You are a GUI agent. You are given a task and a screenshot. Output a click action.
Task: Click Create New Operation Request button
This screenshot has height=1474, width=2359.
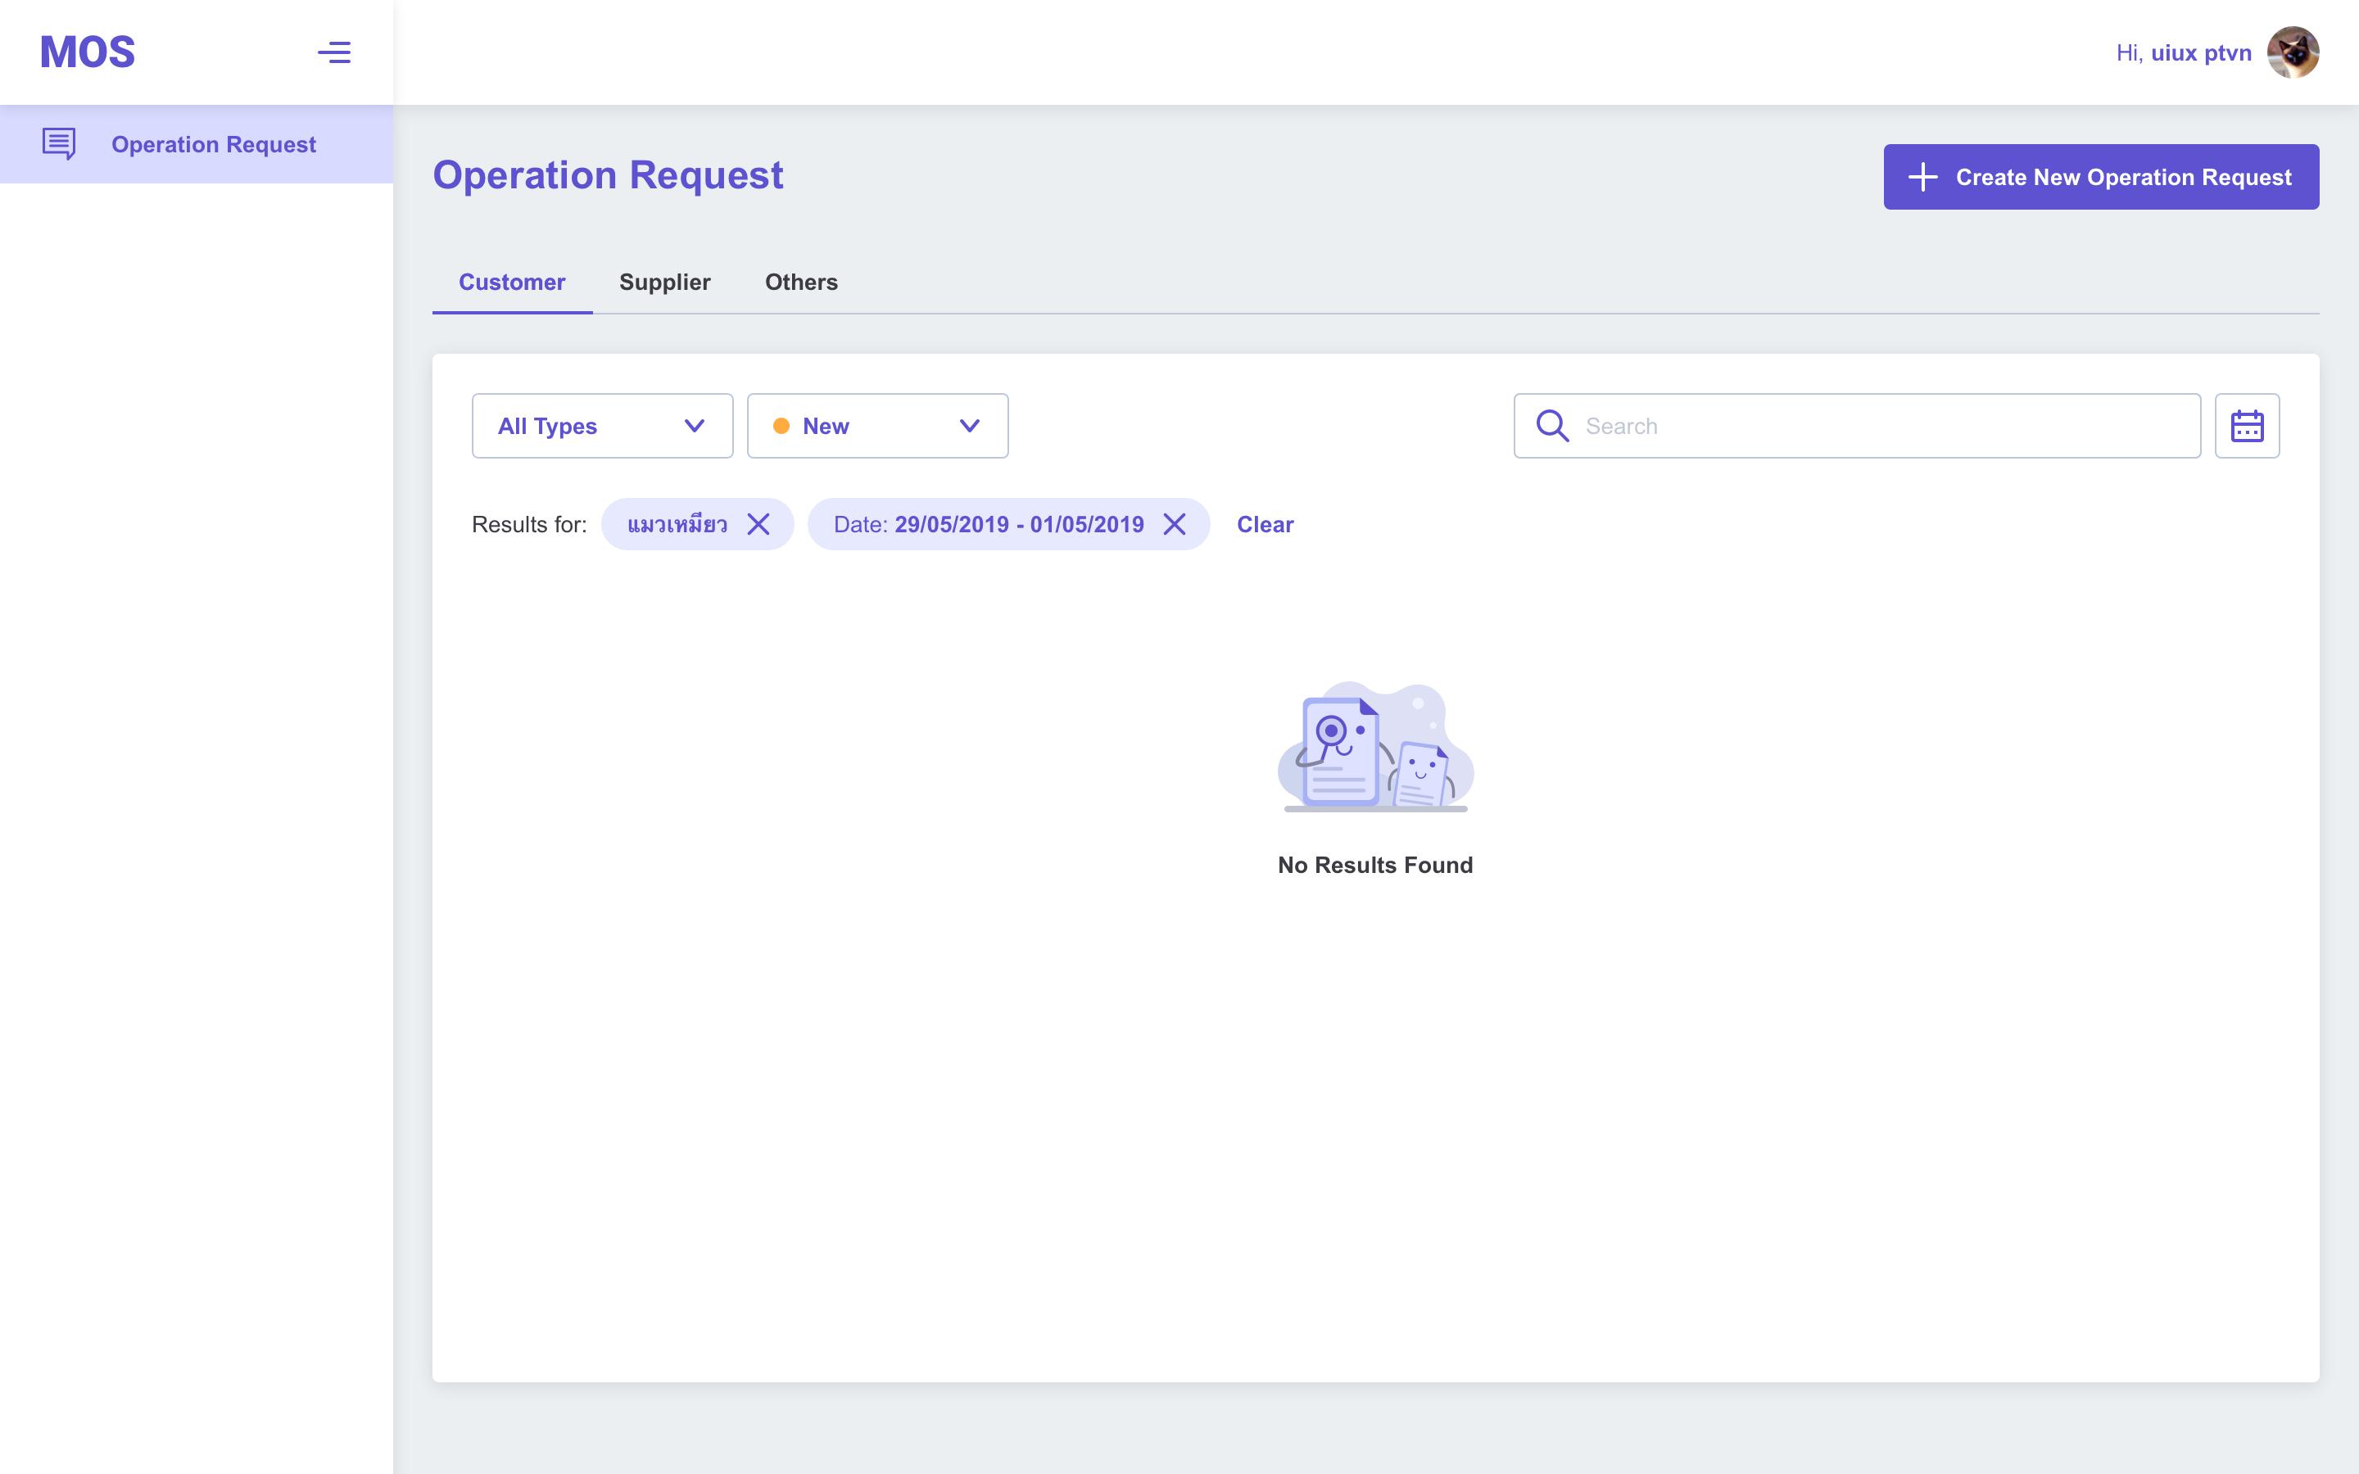pos(2101,176)
